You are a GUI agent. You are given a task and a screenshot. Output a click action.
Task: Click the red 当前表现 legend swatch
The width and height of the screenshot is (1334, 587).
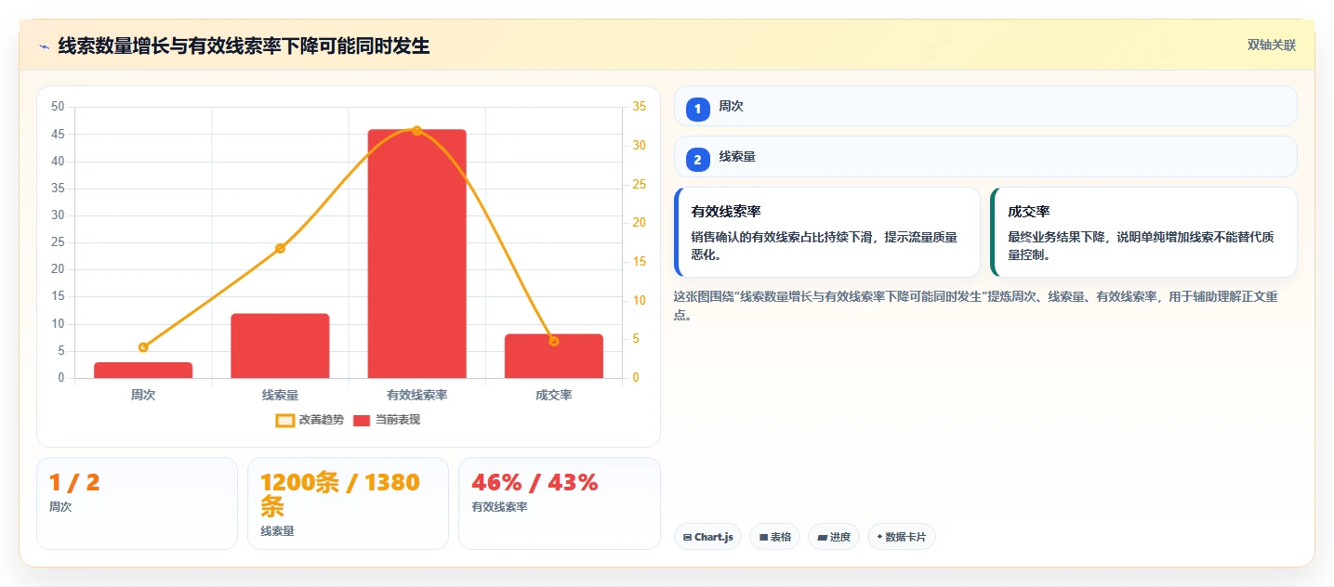[362, 421]
